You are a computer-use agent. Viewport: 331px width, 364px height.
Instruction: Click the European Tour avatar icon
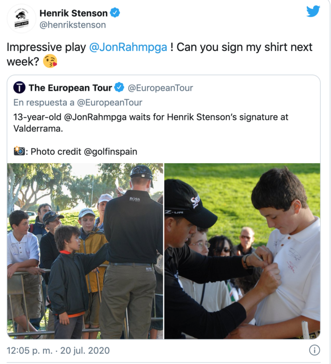click(19, 87)
